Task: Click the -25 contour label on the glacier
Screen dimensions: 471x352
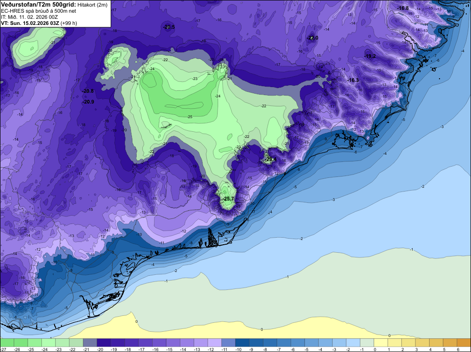Action: [x=189, y=116]
